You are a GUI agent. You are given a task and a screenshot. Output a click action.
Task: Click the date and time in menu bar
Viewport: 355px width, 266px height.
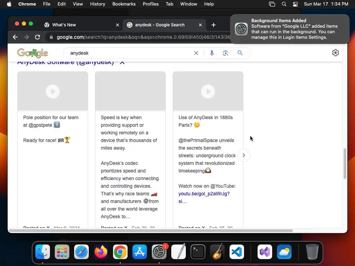point(326,4)
